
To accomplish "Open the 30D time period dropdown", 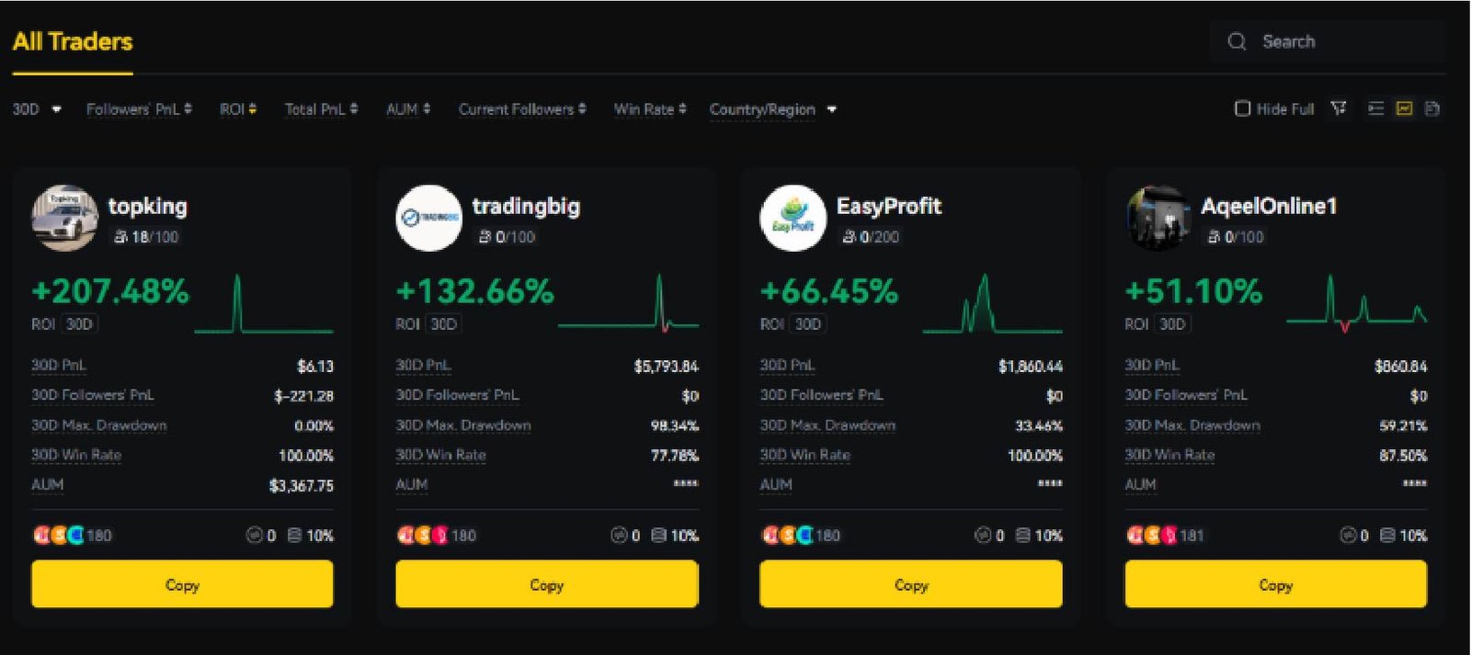I will coord(37,109).
